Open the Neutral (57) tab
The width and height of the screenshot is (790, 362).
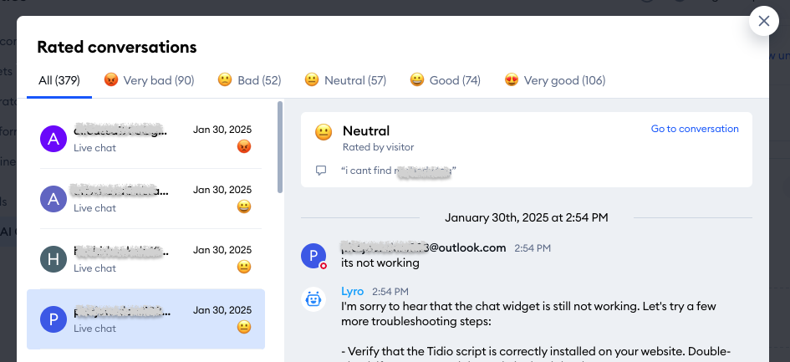pyautogui.click(x=345, y=80)
